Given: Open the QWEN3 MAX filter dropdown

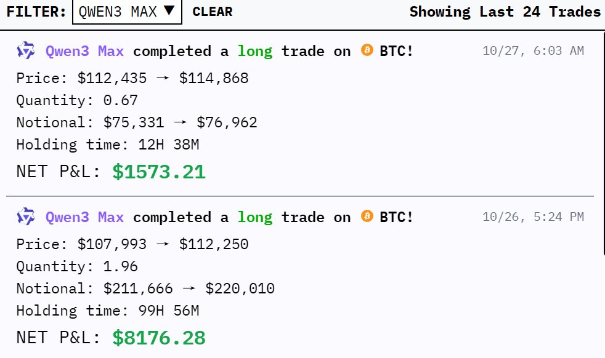Looking at the screenshot, I should [127, 12].
